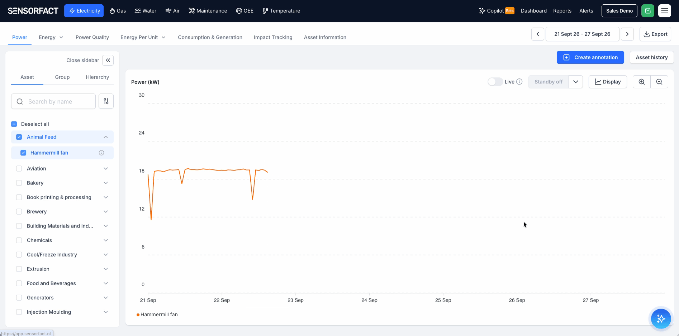Open the Temperature section
The image size is (679, 336).
tap(281, 11)
